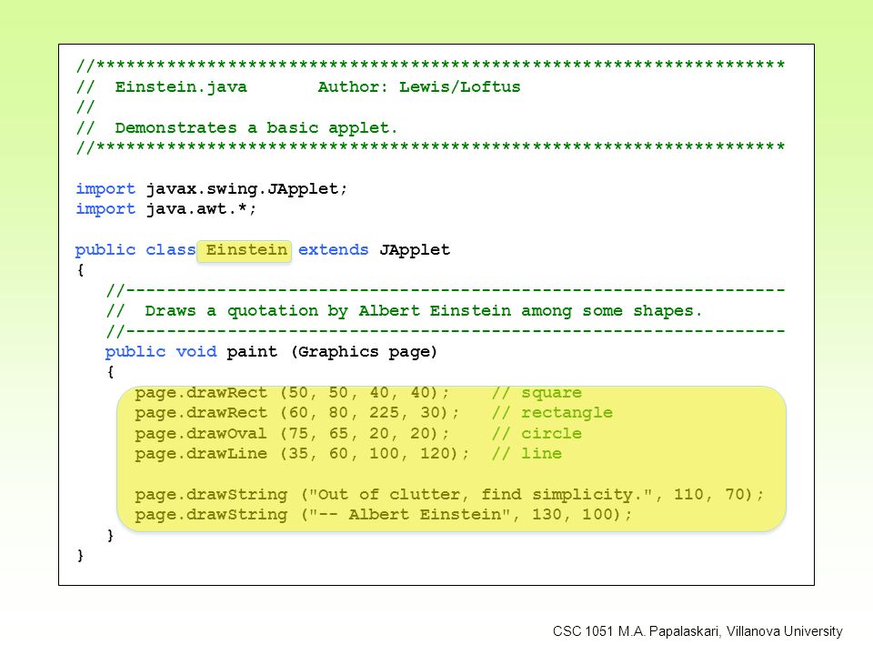The image size is (873, 655).
Task: Click the first import keyword for javax.swing
Action: [x=105, y=189]
